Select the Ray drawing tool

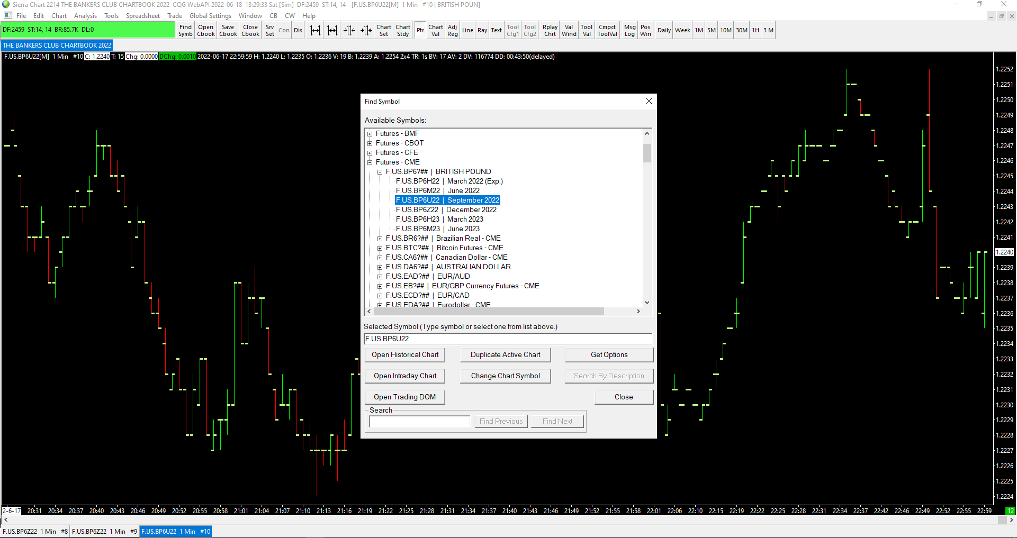[x=482, y=31]
